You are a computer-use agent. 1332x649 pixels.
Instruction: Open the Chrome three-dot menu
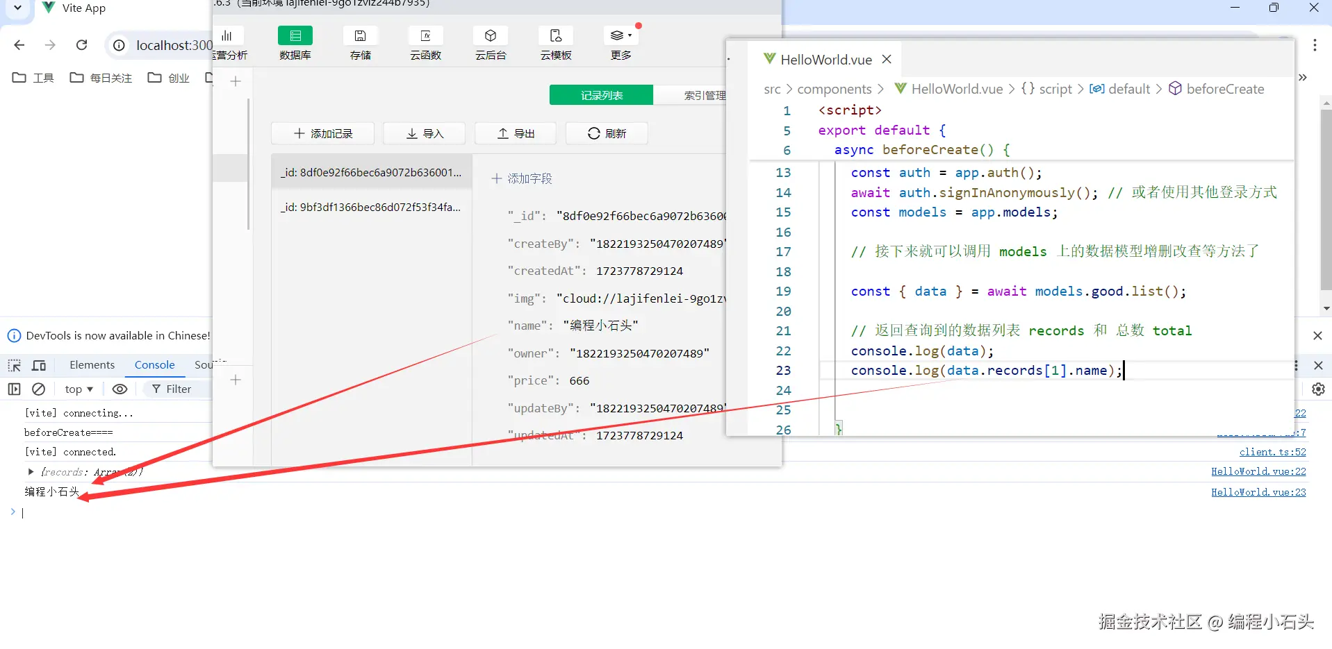coord(1315,45)
